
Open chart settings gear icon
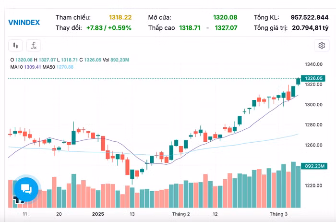click(321, 46)
